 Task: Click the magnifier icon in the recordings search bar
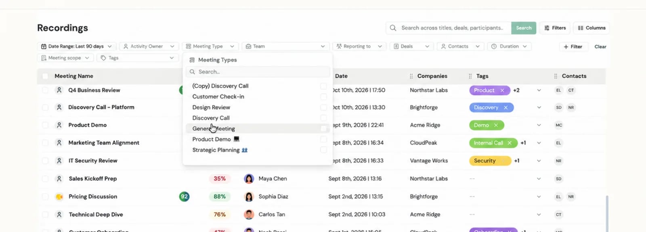coord(393,28)
